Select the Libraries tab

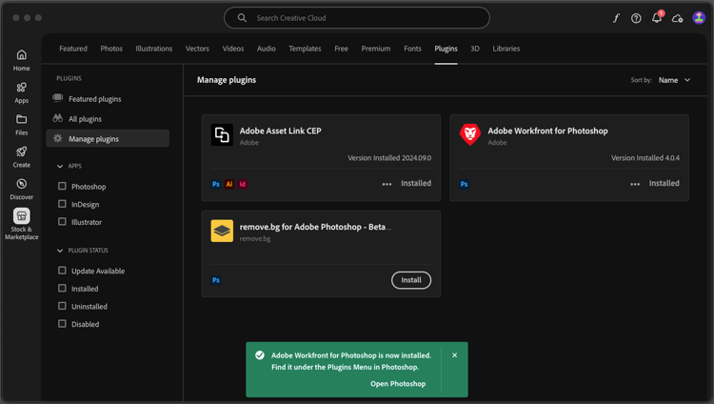tap(506, 49)
